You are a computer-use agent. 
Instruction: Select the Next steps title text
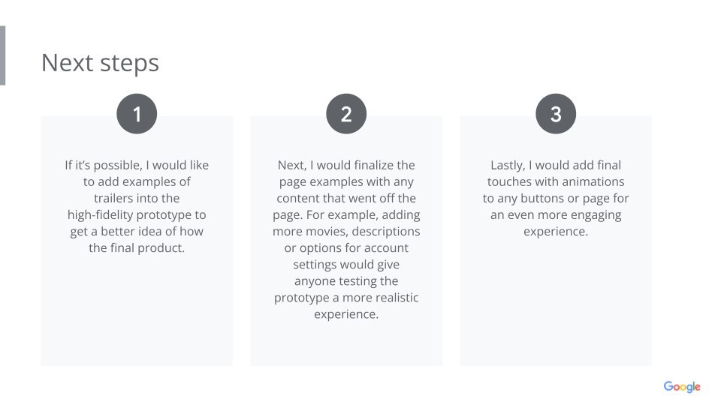[100, 62]
